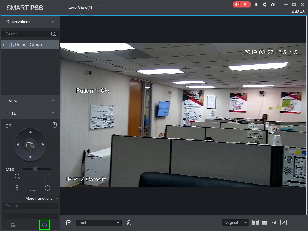Open the system status gauge icon
Screen dimensions: 308x231
[x=273, y=5]
